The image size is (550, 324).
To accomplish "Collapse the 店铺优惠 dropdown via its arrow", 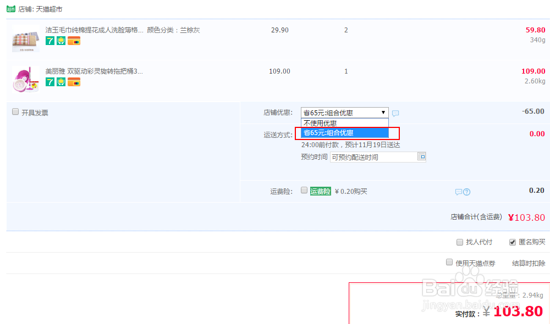I will pyautogui.click(x=383, y=113).
